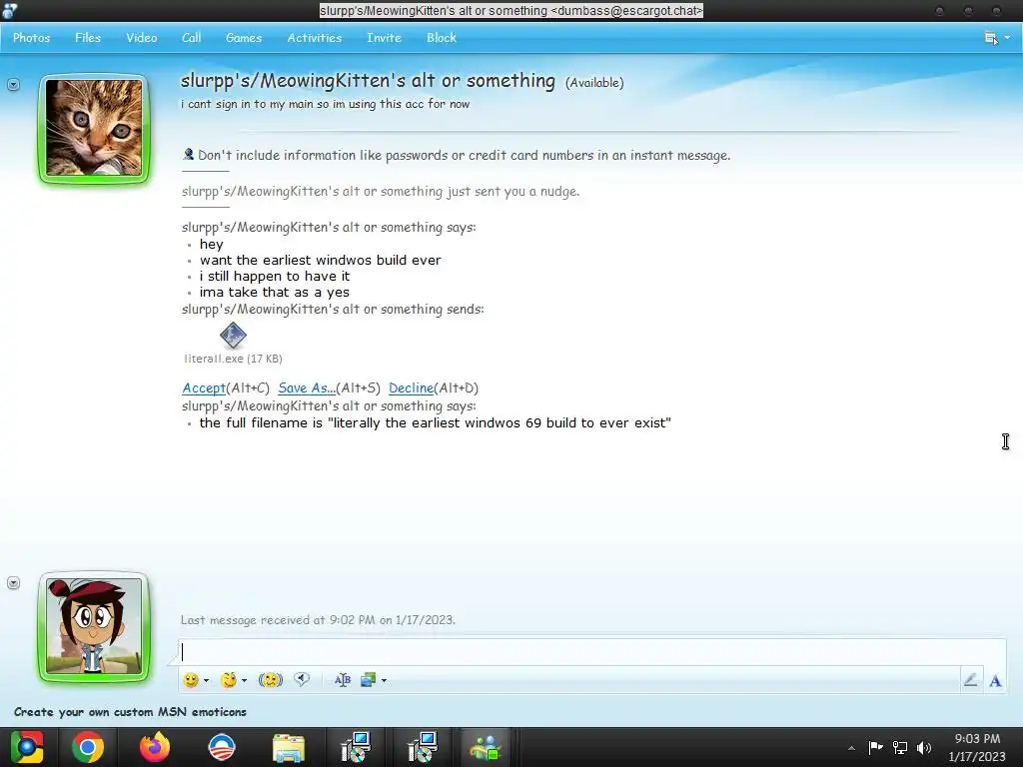Open the show-menu icon at top right

tap(991, 38)
